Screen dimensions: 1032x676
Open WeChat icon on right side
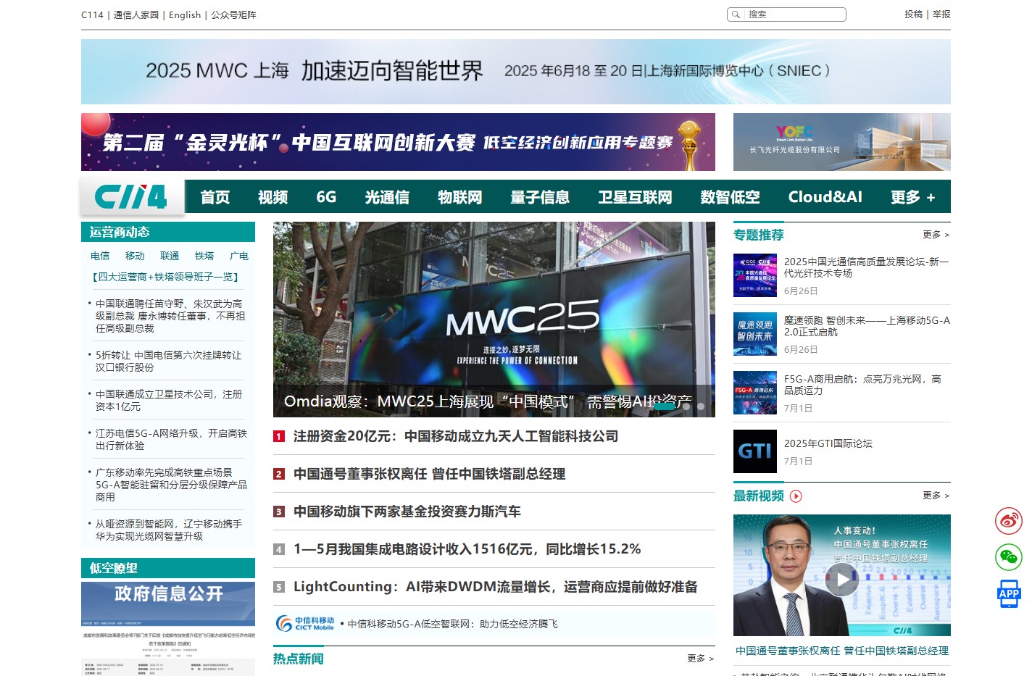click(x=1008, y=557)
